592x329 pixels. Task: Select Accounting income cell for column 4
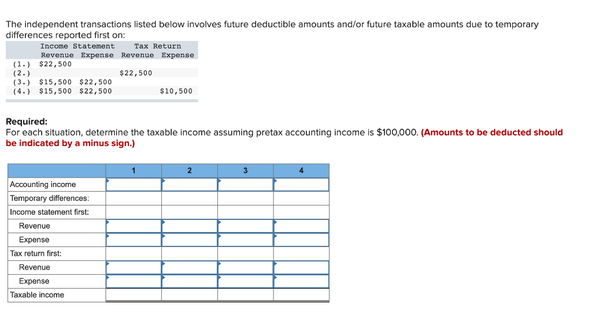click(x=301, y=185)
